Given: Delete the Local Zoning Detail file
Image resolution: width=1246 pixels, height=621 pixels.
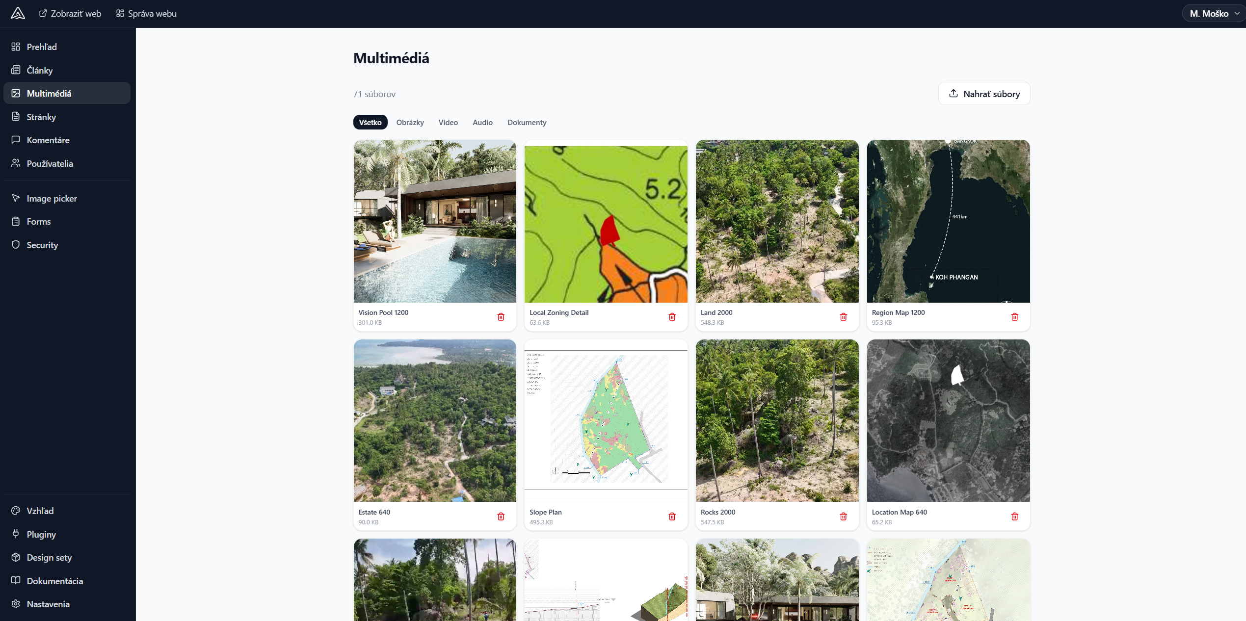Looking at the screenshot, I should 672,317.
